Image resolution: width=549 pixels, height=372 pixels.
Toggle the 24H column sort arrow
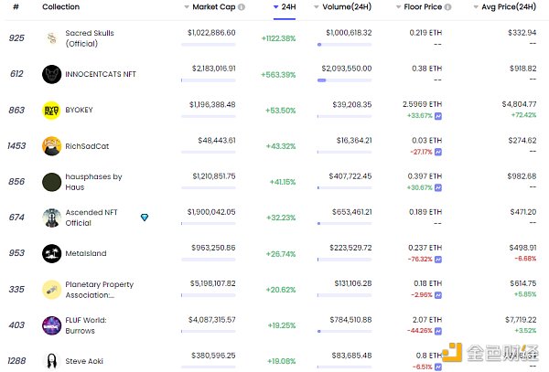pyautogui.click(x=276, y=6)
